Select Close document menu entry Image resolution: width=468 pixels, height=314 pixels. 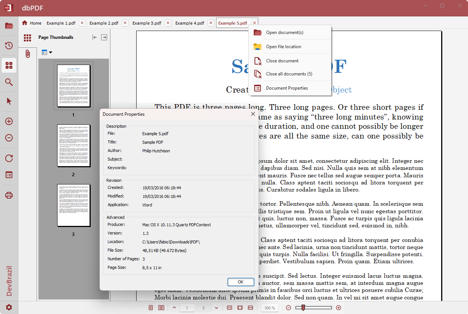tap(290, 61)
